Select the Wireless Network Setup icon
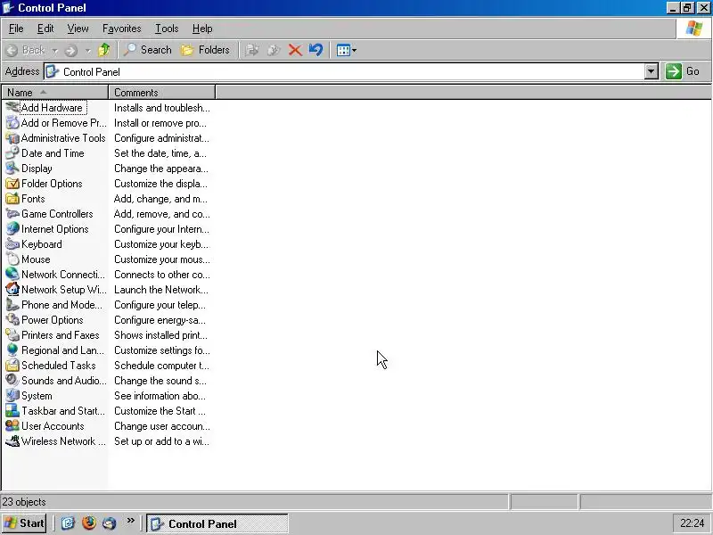713x535 pixels. (x=12, y=441)
